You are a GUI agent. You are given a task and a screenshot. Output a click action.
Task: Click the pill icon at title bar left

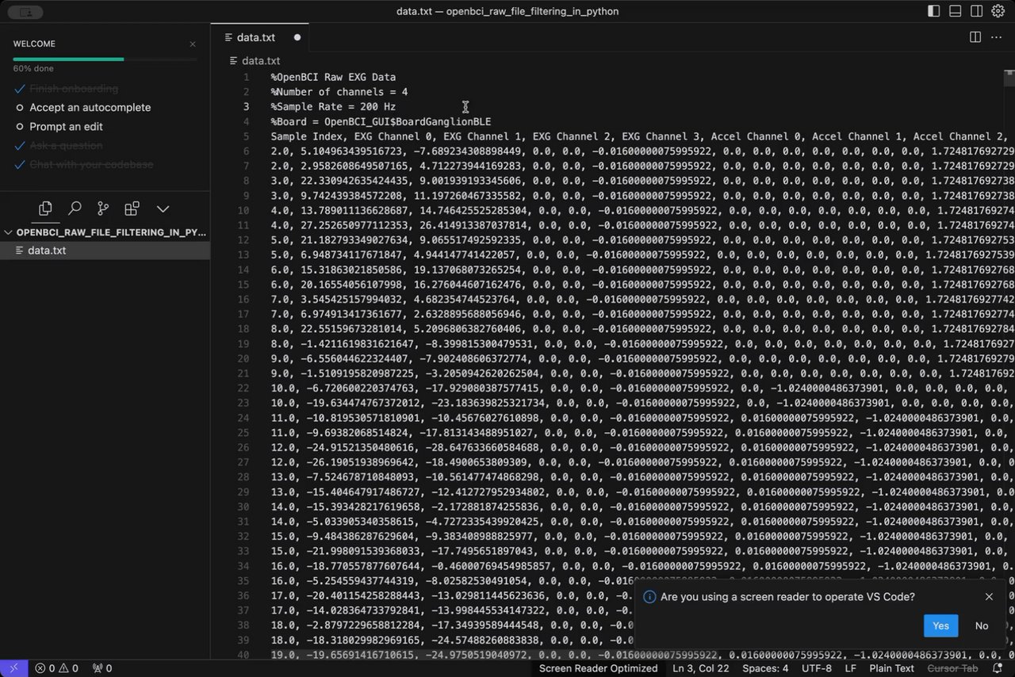coord(25,12)
